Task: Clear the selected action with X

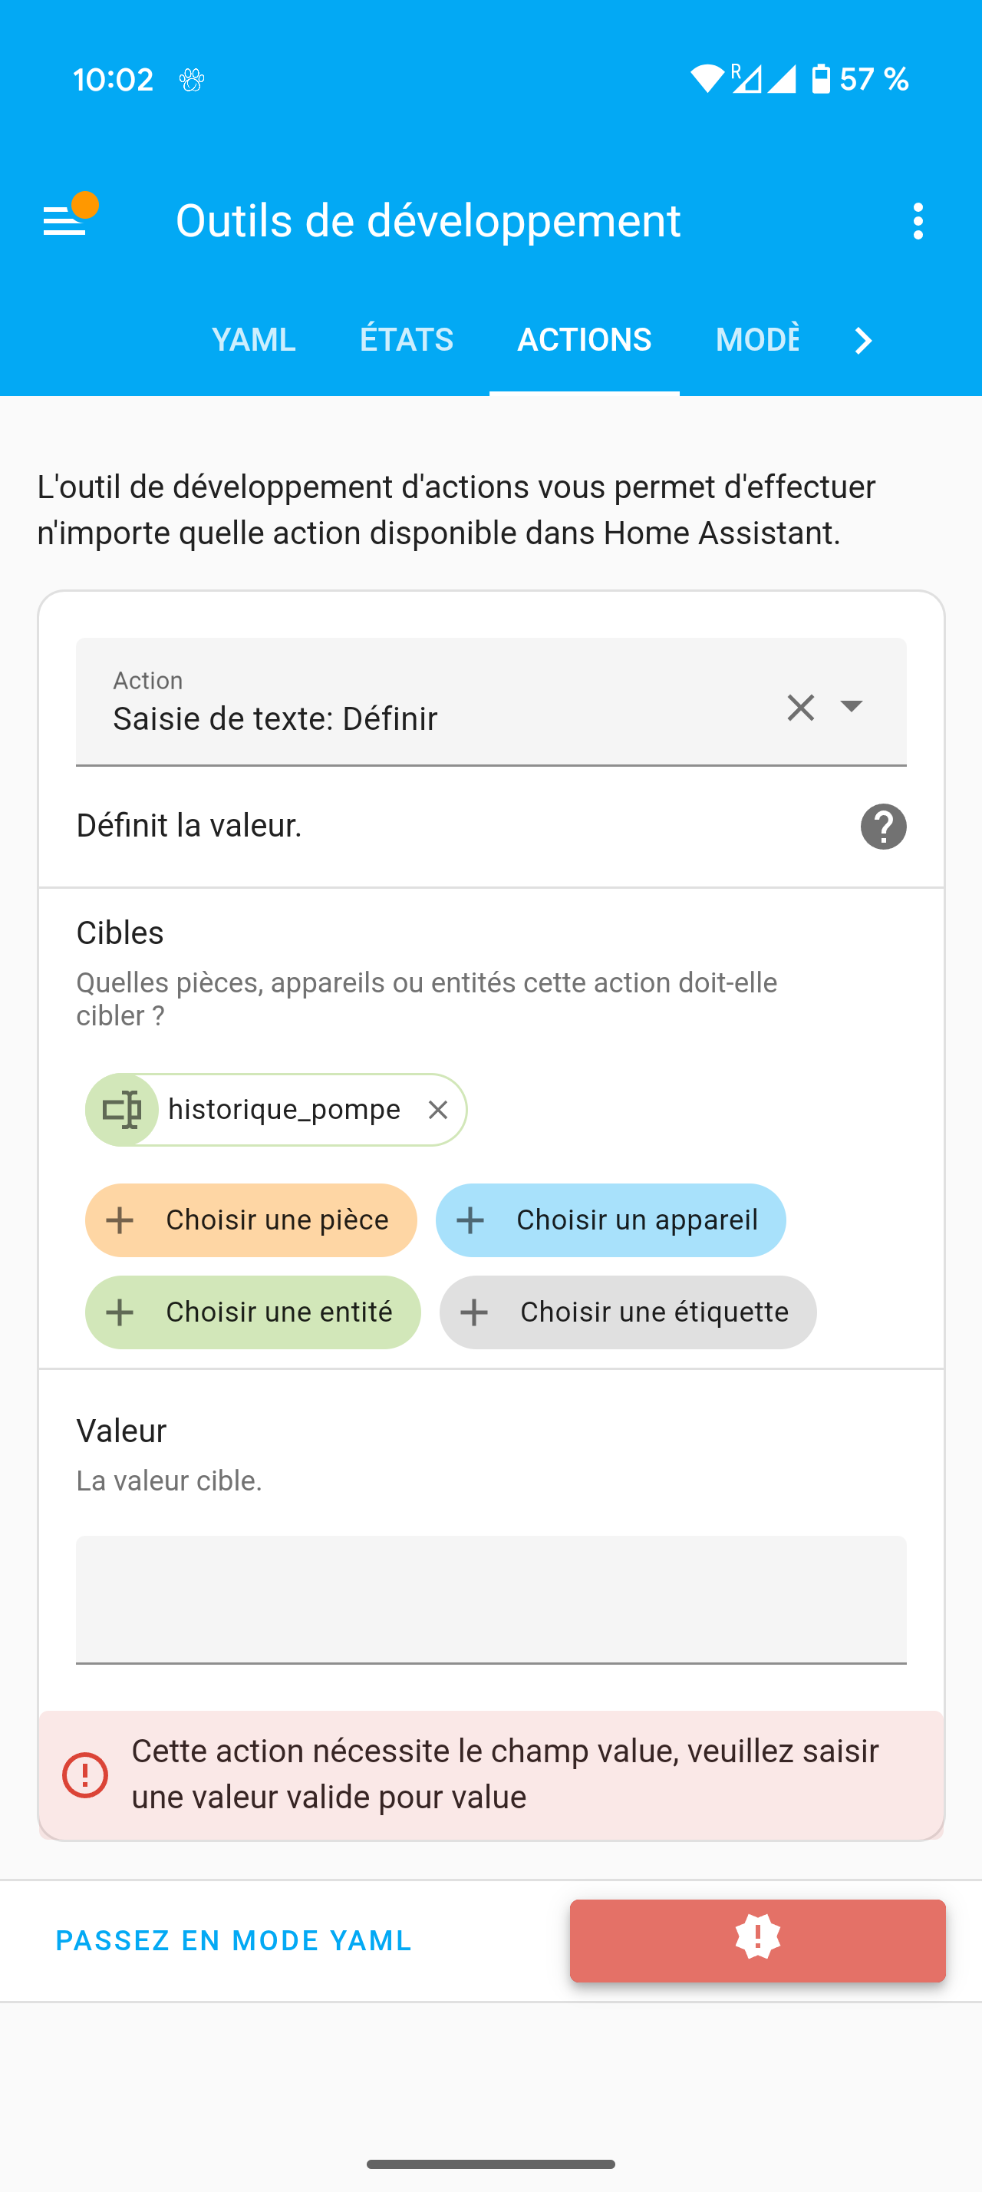Action: pyautogui.click(x=800, y=707)
